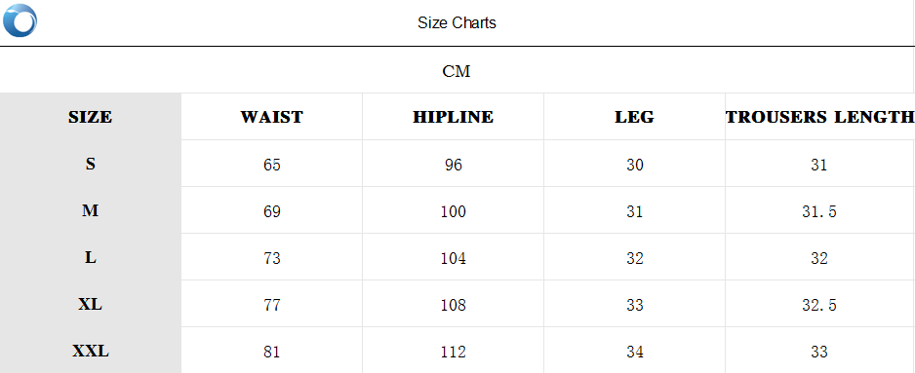Click the WAIST column header
This screenshot has width=915, height=373.
(x=272, y=117)
